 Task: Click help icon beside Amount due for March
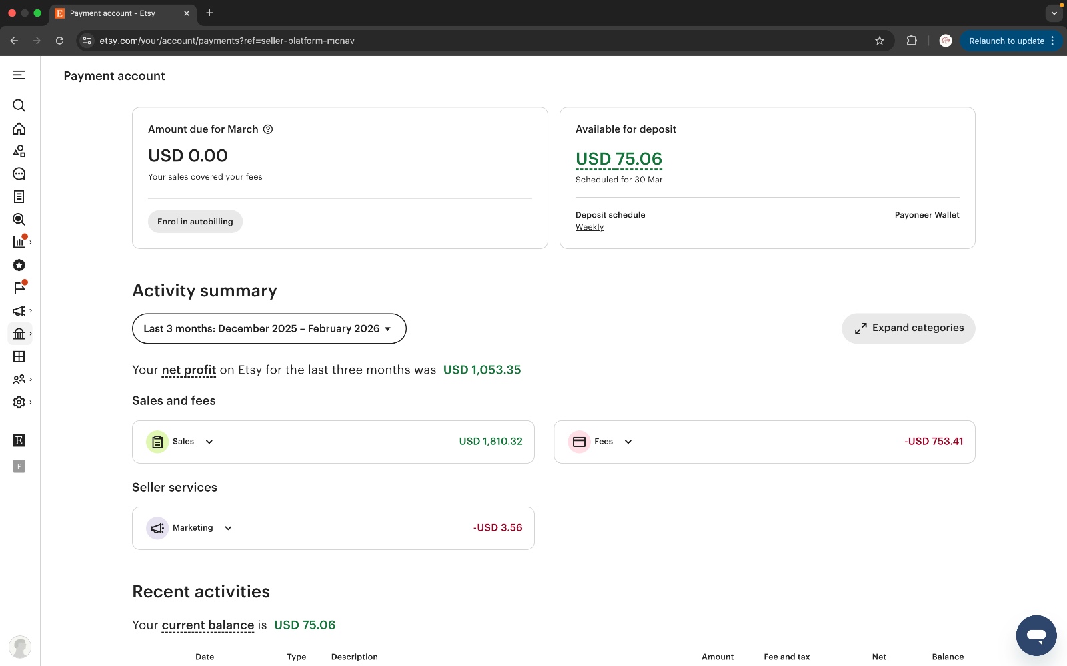[x=268, y=129]
